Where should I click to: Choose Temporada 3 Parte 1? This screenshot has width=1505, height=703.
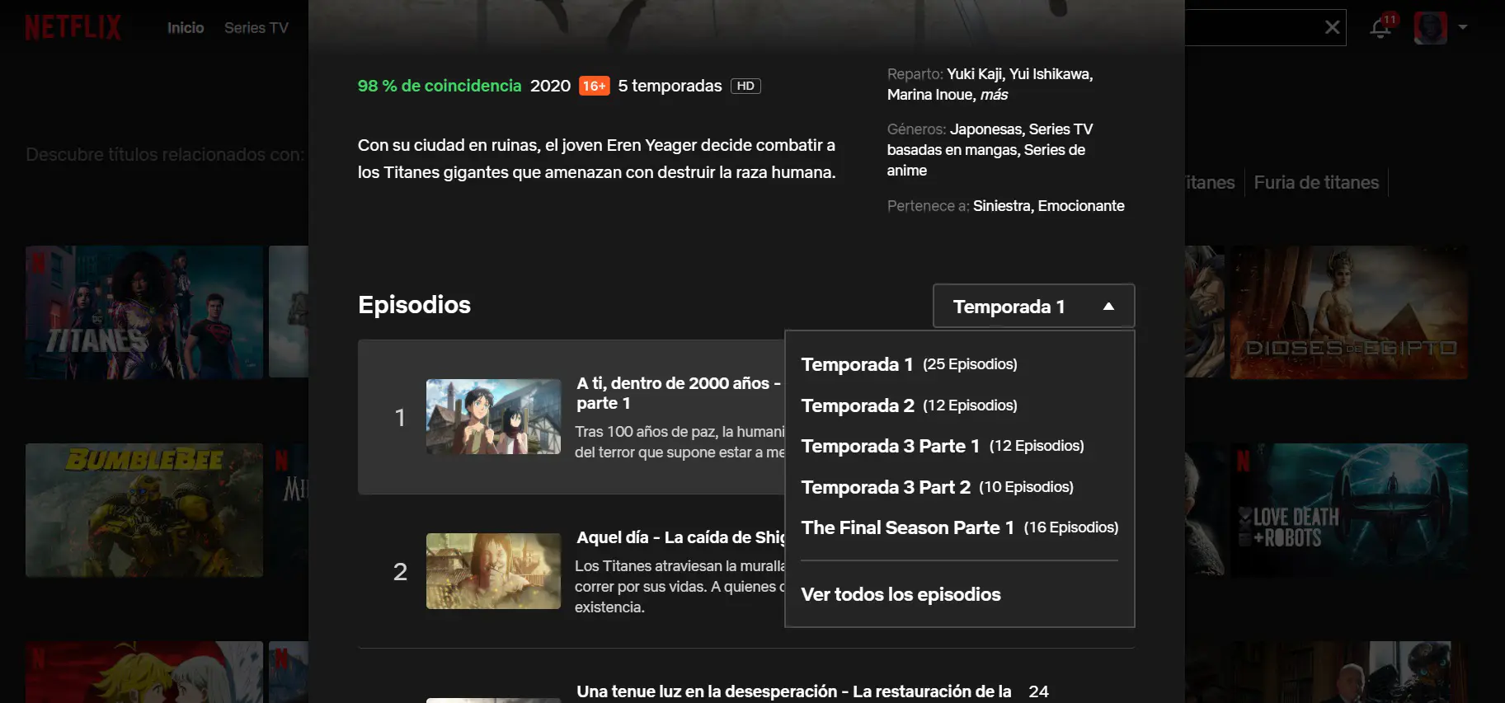pyautogui.click(x=942, y=446)
